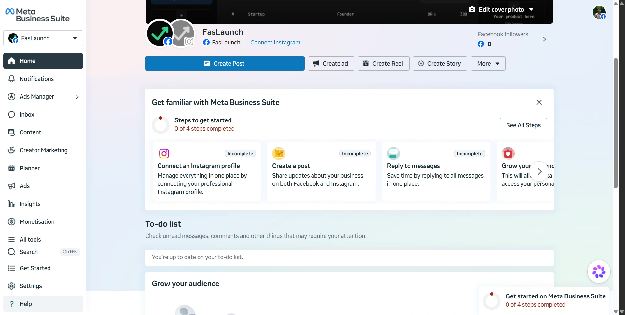Close the Get familiar with Meta Business Suite panel
Image resolution: width=625 pixels, height=315 pixels.
pyautogui.click(x=539, y=102)
